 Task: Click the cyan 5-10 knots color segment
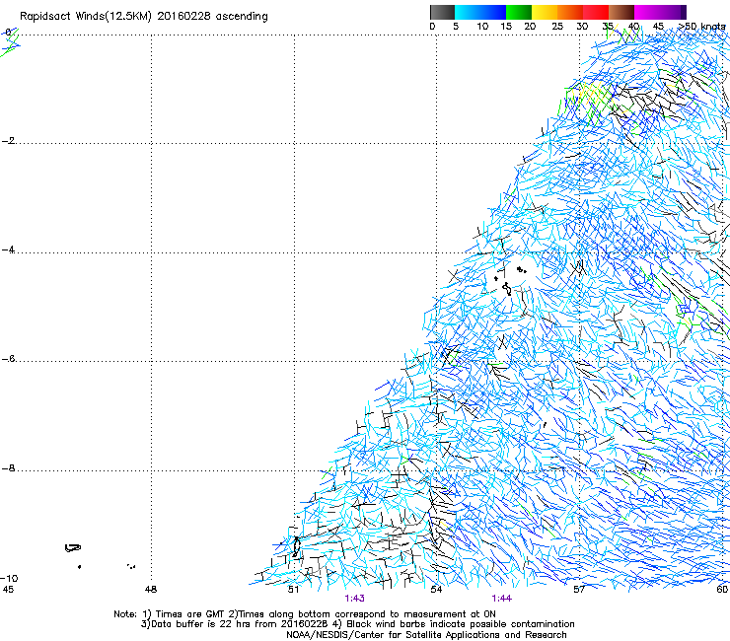coord(468,12)
